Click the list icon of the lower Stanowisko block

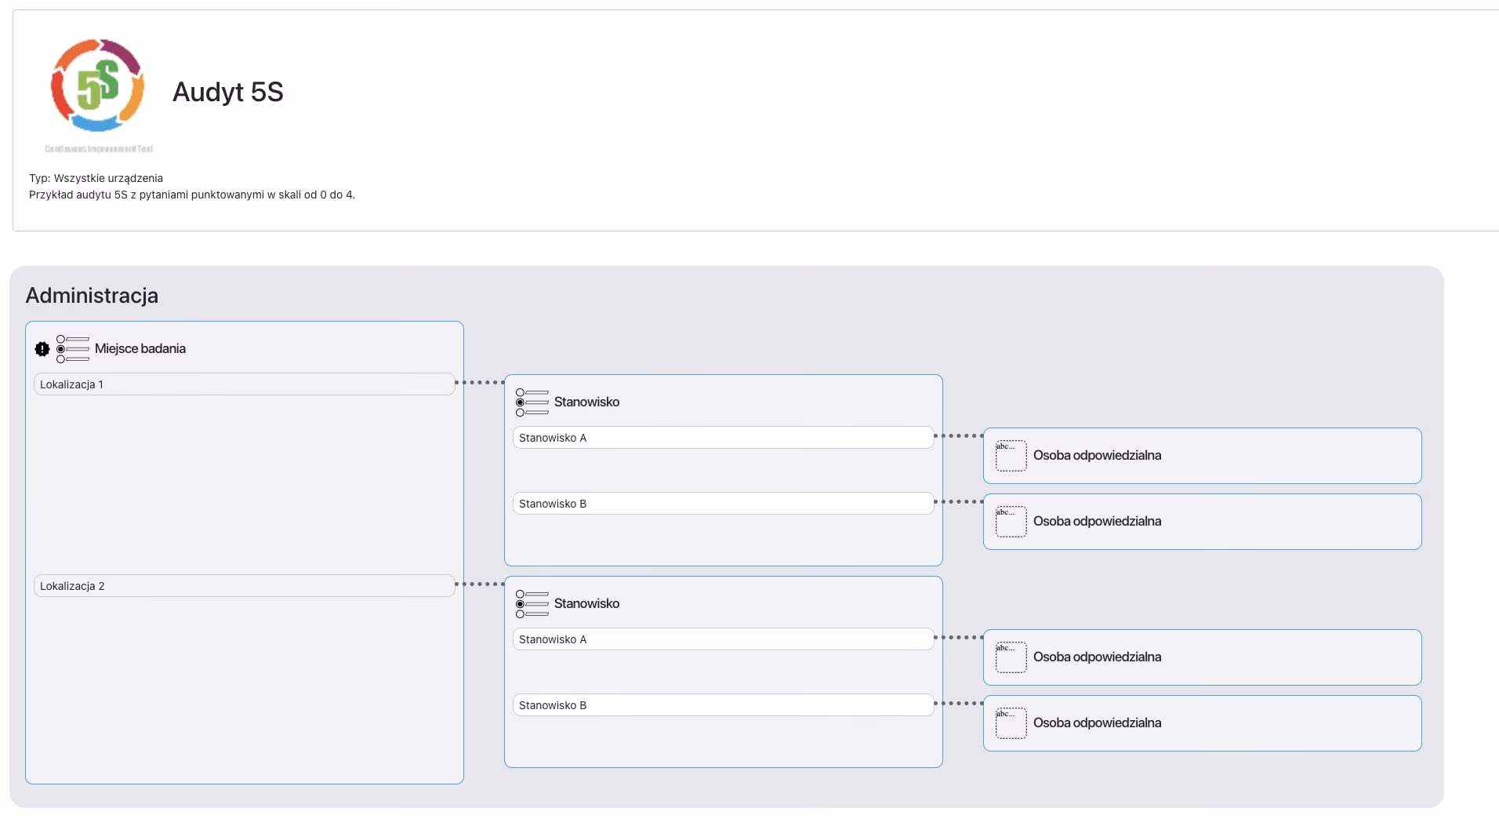(x=532, y=604)
